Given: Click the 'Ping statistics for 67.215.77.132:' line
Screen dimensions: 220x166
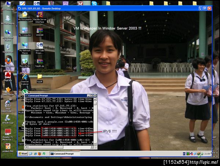Looking at the screenshot, I should coord(51,106).
